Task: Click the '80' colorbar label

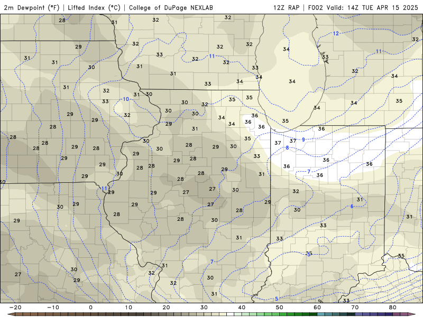Action: 393,307
